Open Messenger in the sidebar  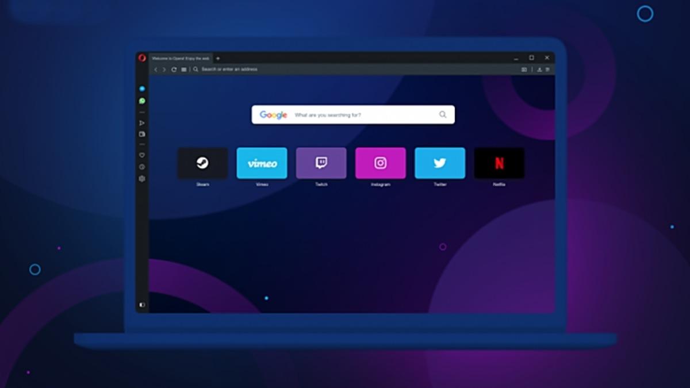tap(142, 89)
